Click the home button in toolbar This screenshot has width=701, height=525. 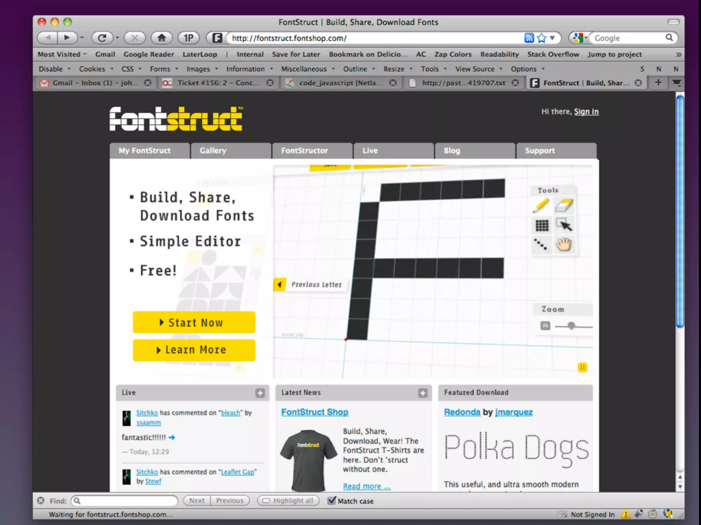pyautogui.click(x=162, y=38)
